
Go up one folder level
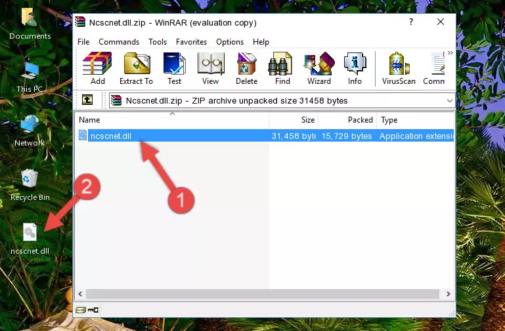(87, 100)
